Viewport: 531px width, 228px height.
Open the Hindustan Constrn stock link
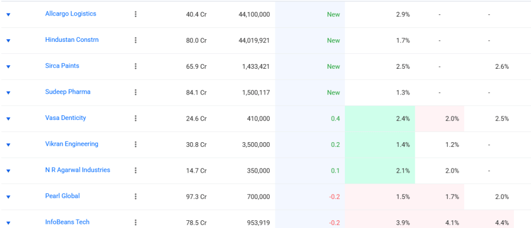[72, 40]
